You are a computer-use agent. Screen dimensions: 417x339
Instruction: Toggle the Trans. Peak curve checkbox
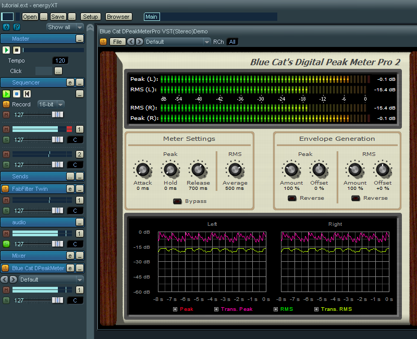[216, 309]
